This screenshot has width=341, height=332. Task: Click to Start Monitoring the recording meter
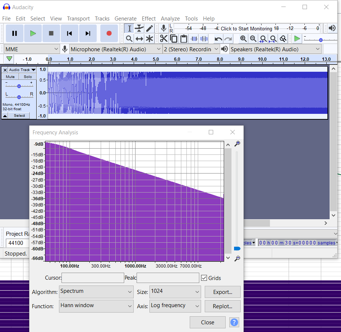(247, 29)
